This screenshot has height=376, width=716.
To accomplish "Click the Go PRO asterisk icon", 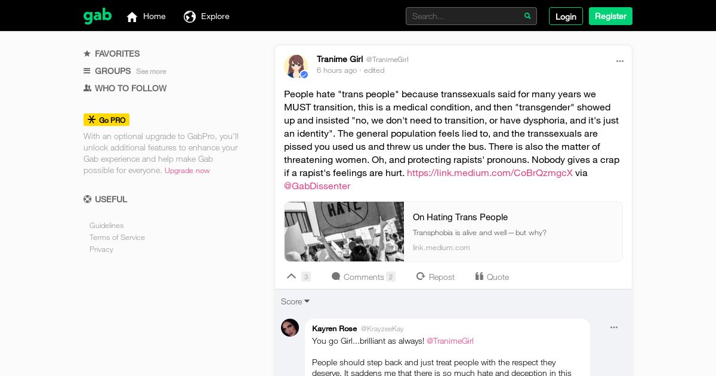I will (91, 119).
